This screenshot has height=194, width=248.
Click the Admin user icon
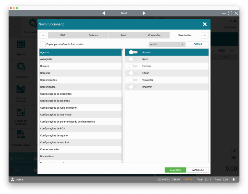point(12,179)
